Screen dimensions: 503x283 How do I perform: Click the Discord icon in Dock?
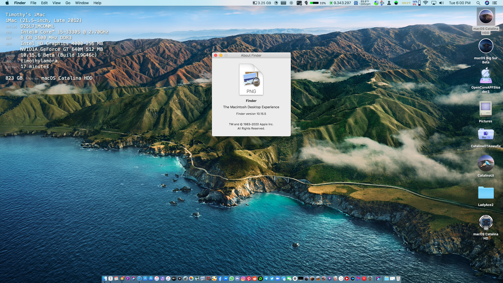[237, 279]
